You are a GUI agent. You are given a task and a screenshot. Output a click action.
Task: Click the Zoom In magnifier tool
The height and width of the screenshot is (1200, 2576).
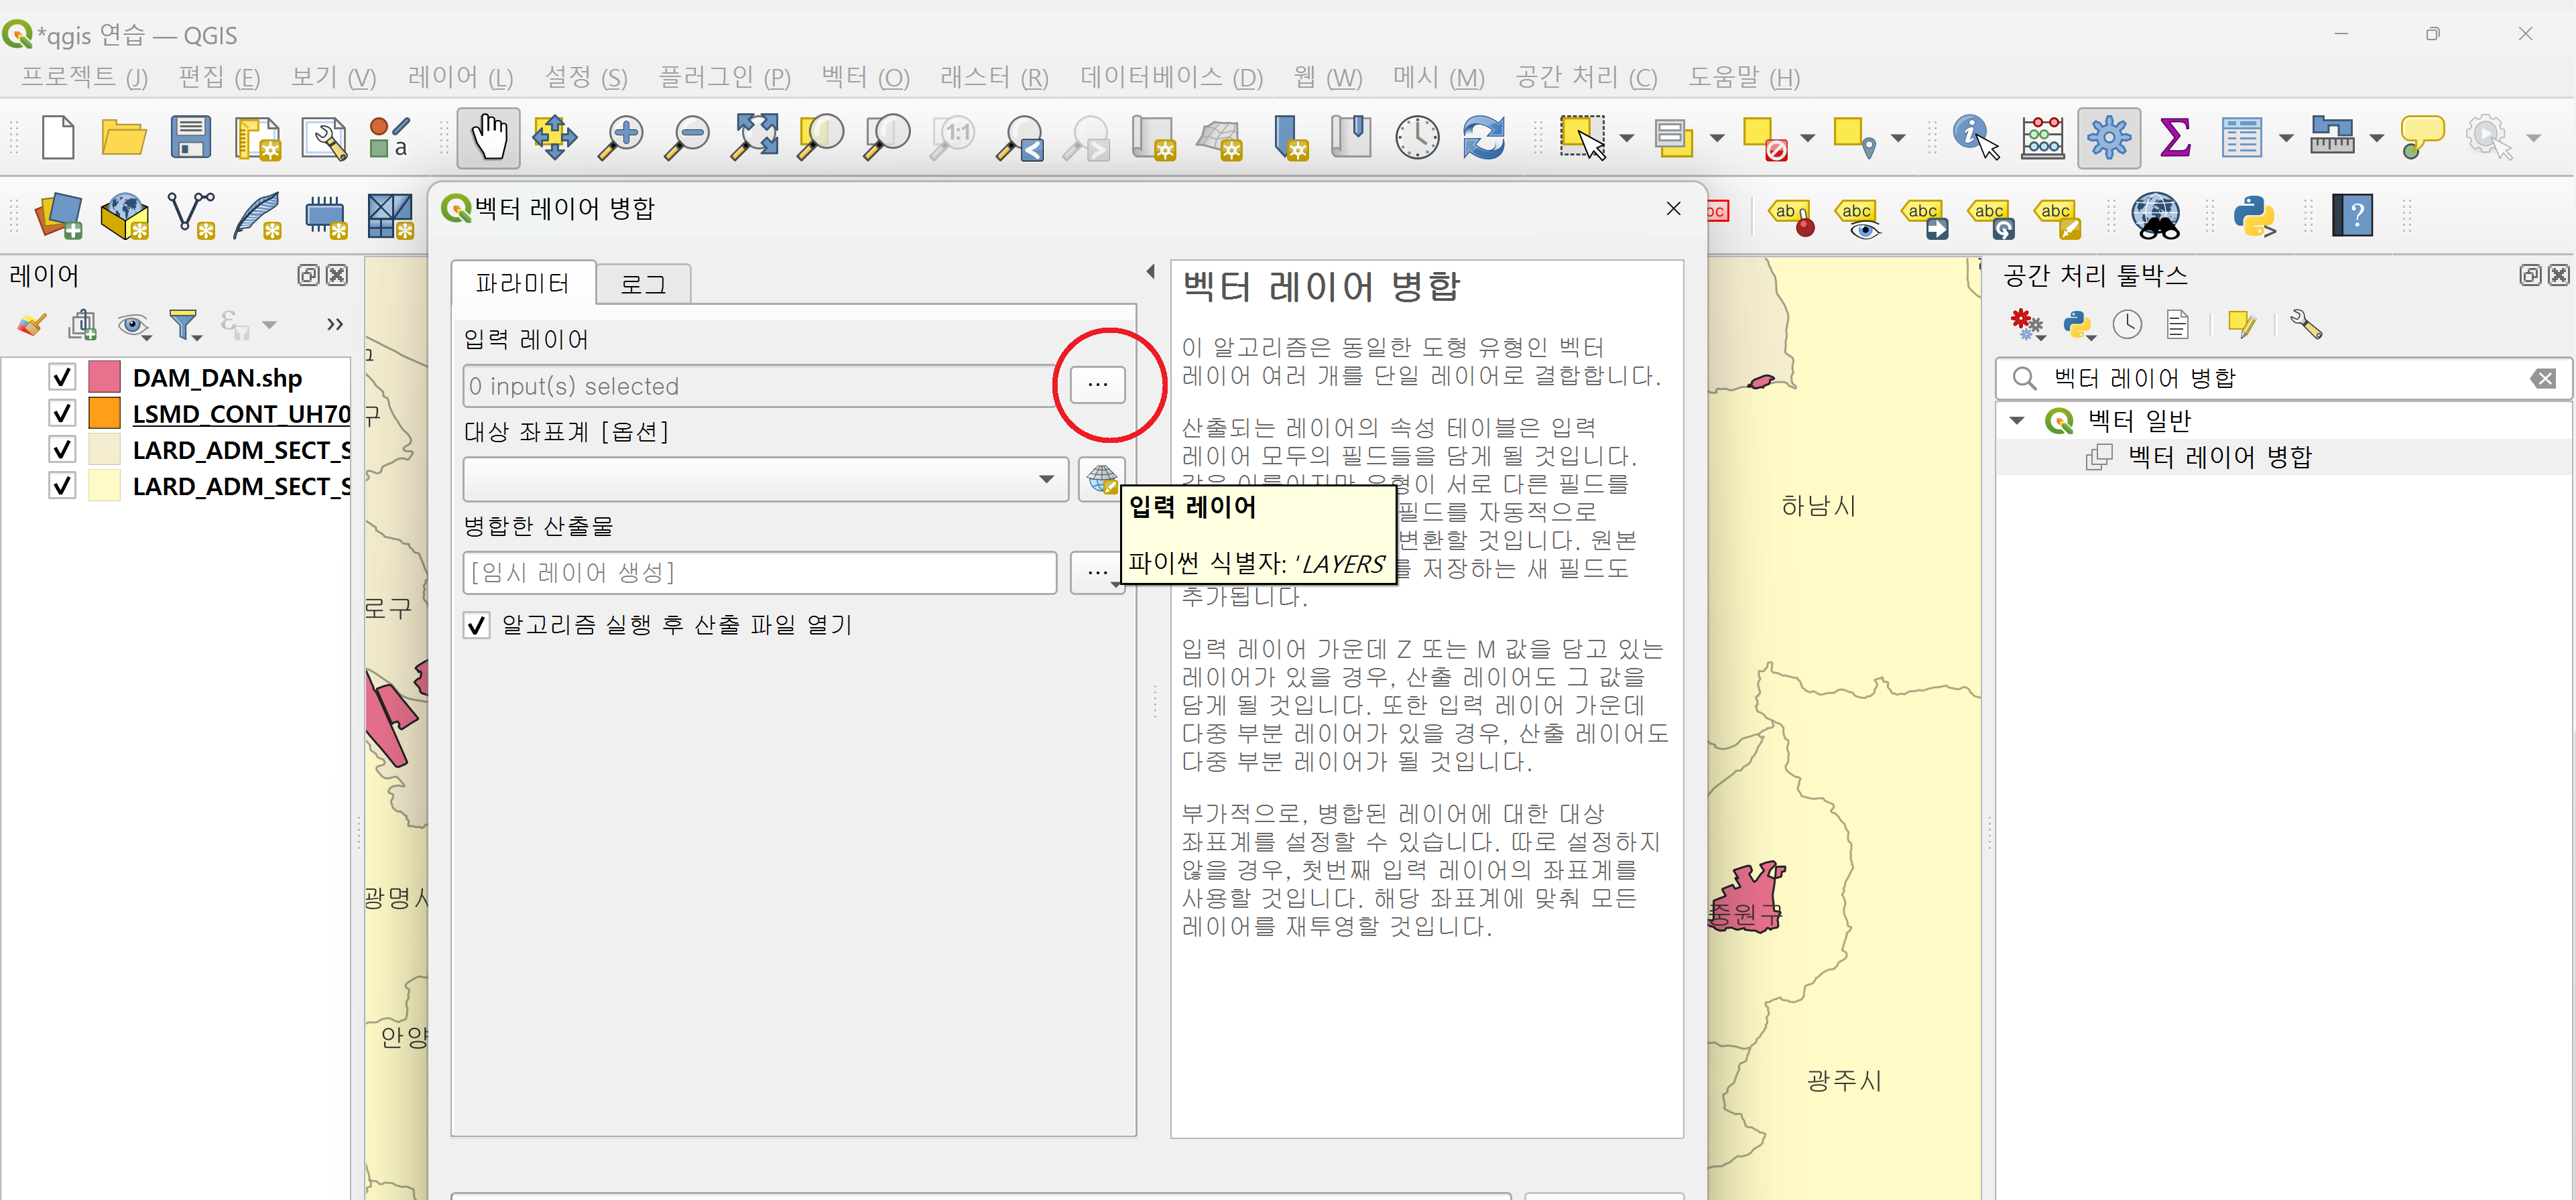pyautogui.click(x=620, y=138)
